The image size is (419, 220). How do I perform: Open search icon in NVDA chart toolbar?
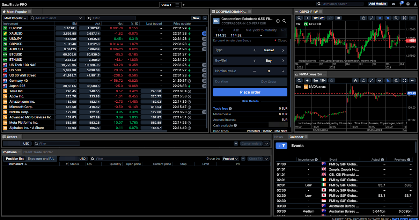[299, 80]
